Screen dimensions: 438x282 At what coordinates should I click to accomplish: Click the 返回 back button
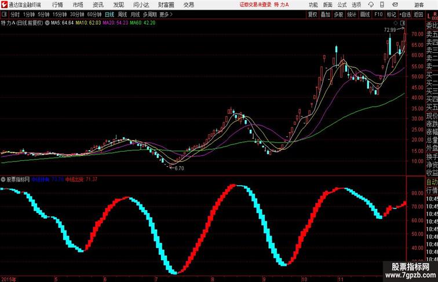point(418,14)
